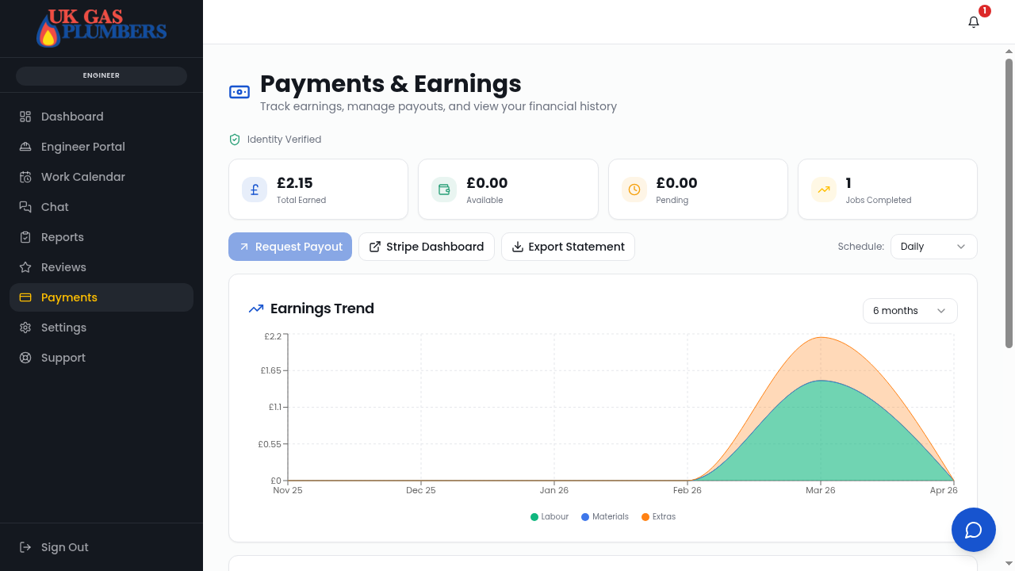Click the trend icon on Jobs Completed card
The width and height of the screenshot is (1015, 571).
click(x=824, y=190)
